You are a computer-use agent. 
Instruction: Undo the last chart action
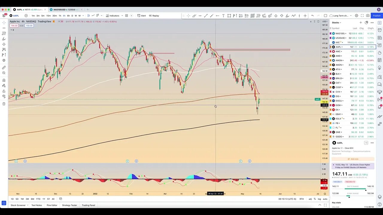[313, 16]
